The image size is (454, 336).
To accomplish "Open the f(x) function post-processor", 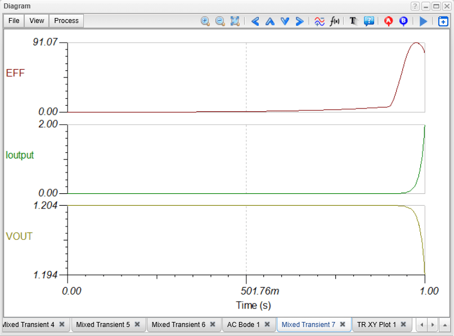I will (x=335, y=21).
